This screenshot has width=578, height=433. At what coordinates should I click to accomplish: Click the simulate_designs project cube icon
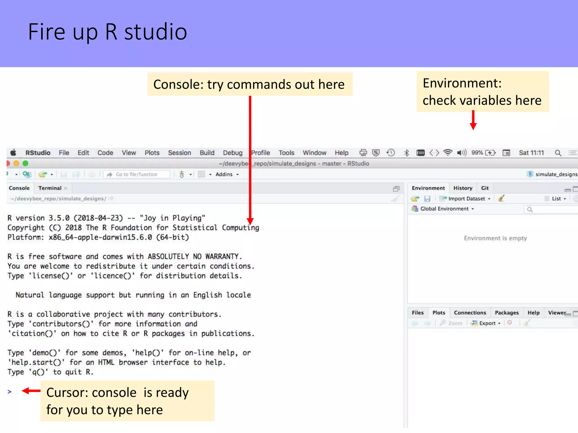click(x=530, y=174)
